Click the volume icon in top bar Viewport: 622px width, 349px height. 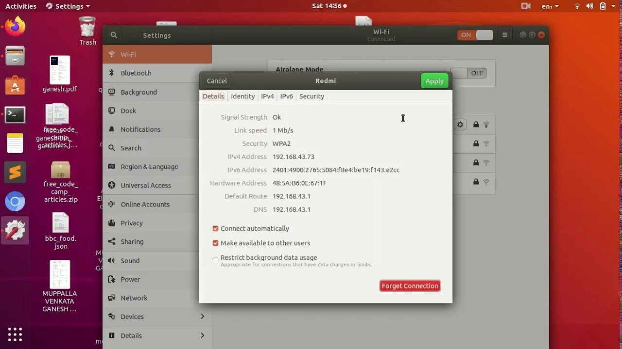pos(590,6)
